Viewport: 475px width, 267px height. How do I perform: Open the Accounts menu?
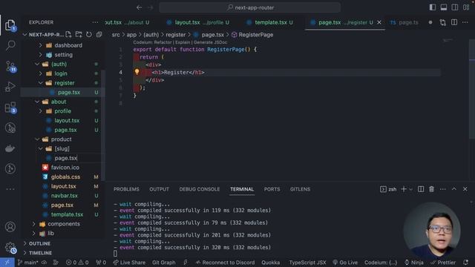point(10,226)
